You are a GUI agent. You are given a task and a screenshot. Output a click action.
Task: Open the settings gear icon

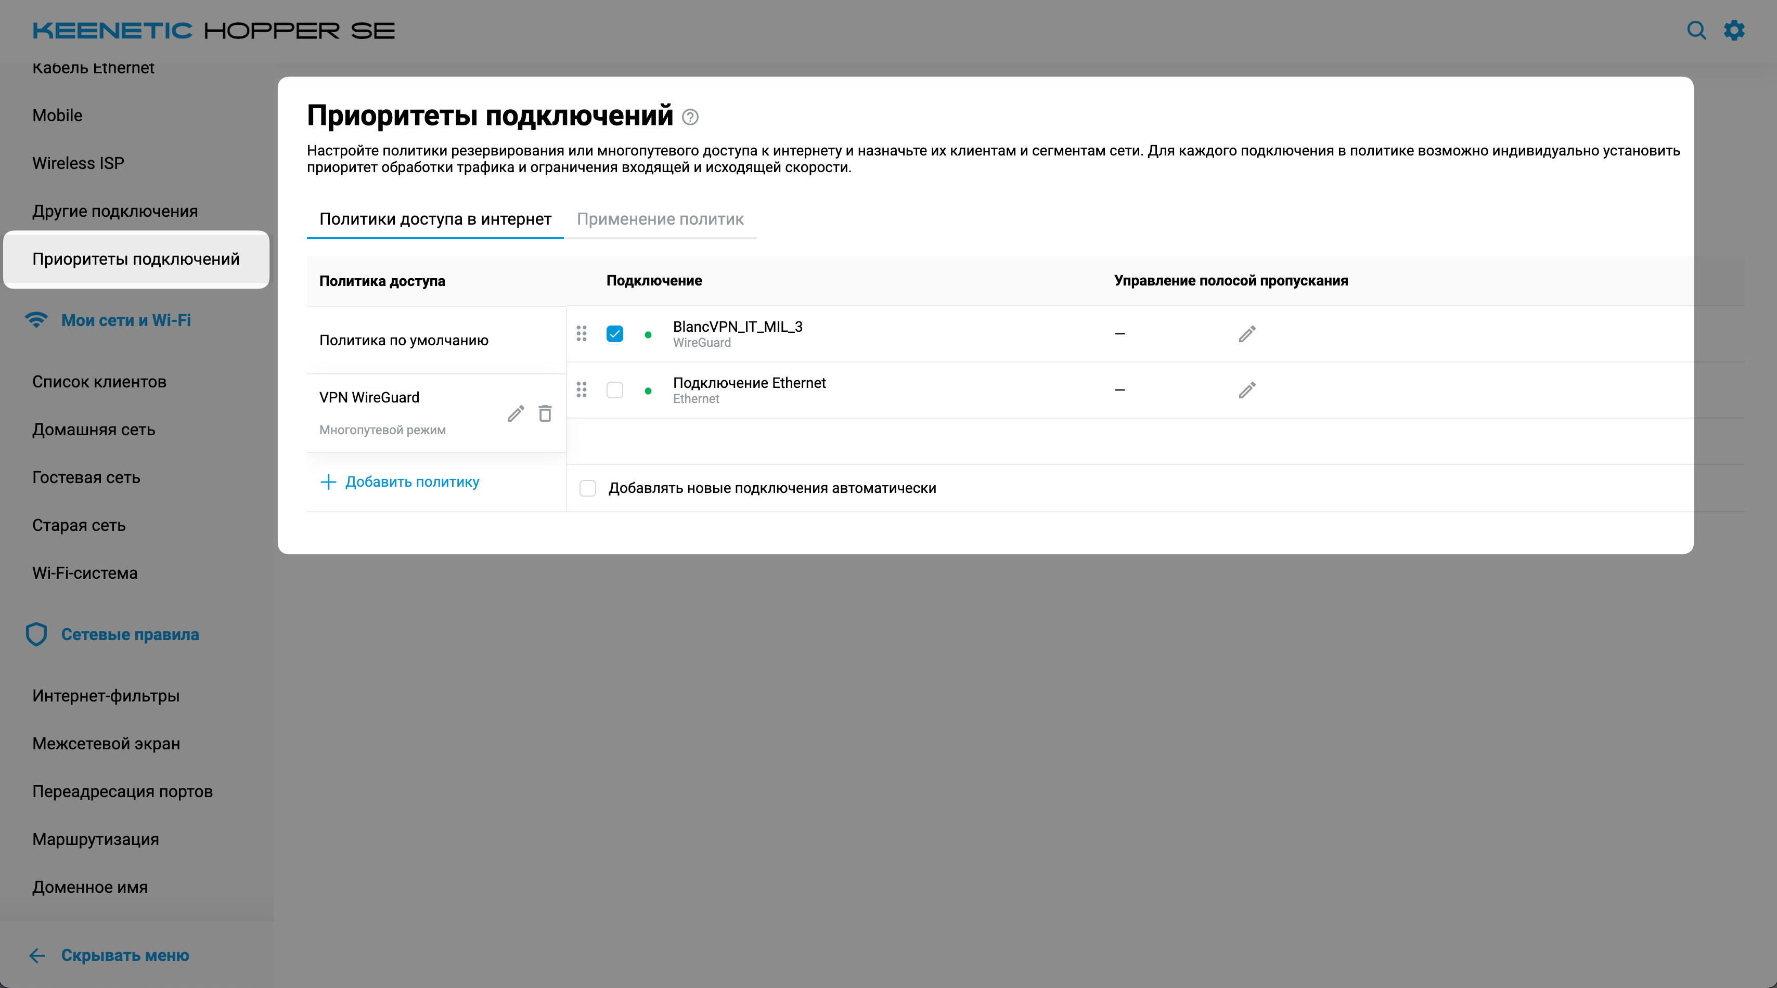coord(1734,30)
